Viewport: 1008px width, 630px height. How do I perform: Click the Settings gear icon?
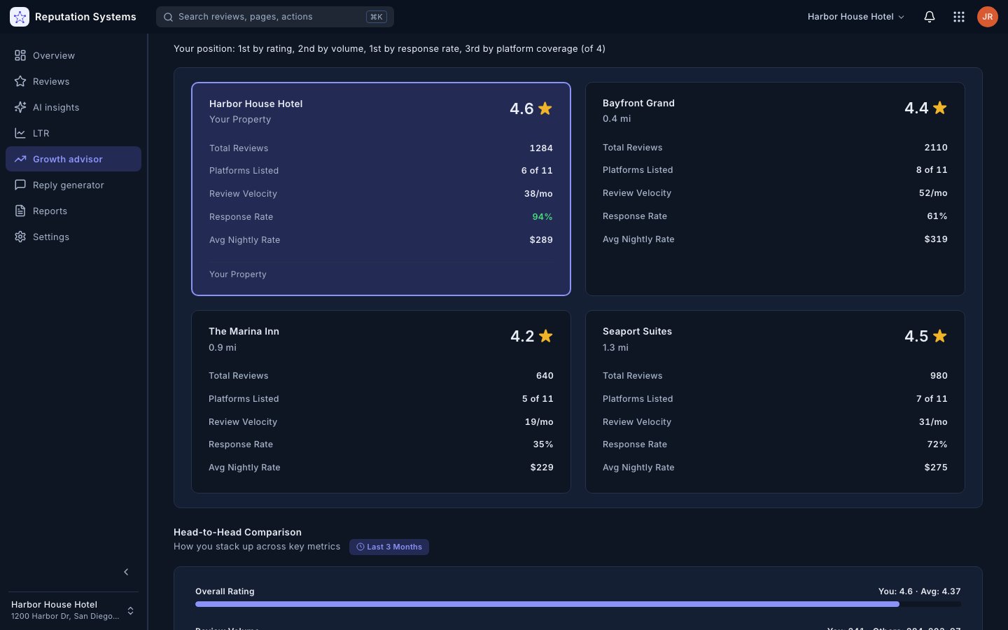20,237
